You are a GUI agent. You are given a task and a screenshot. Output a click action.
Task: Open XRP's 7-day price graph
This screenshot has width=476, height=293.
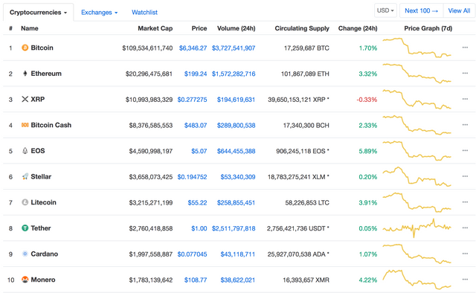[416, 99]
